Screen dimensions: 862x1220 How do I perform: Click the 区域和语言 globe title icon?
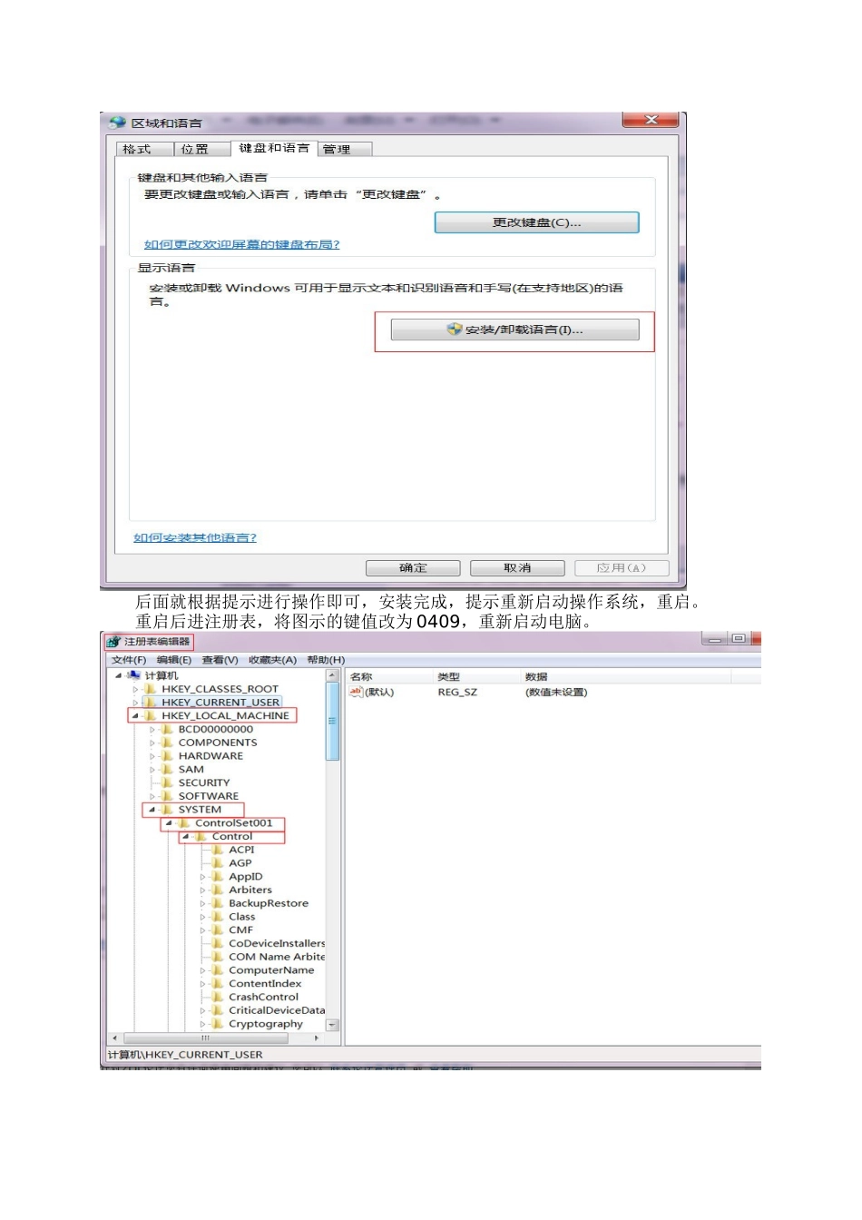point(117,123)
